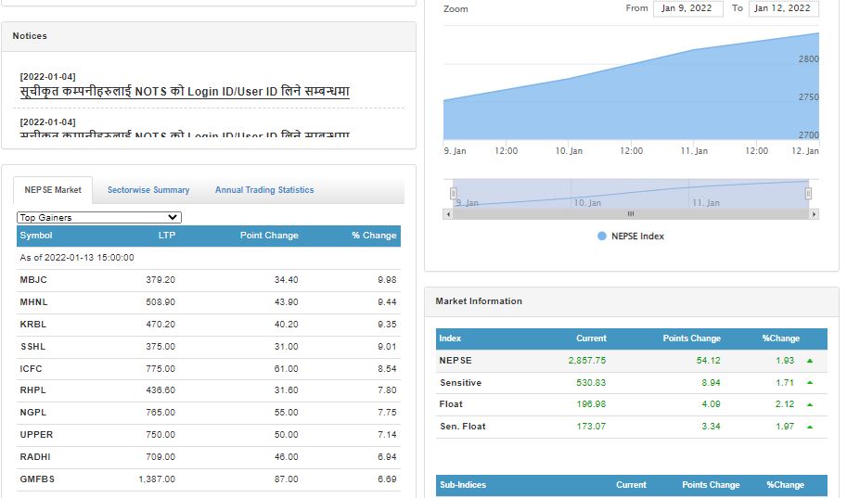The image size is (847, 498).
Task: Click the To date field Jan 12, 2022
Action: pyautogui.click(x=783, y=8)
